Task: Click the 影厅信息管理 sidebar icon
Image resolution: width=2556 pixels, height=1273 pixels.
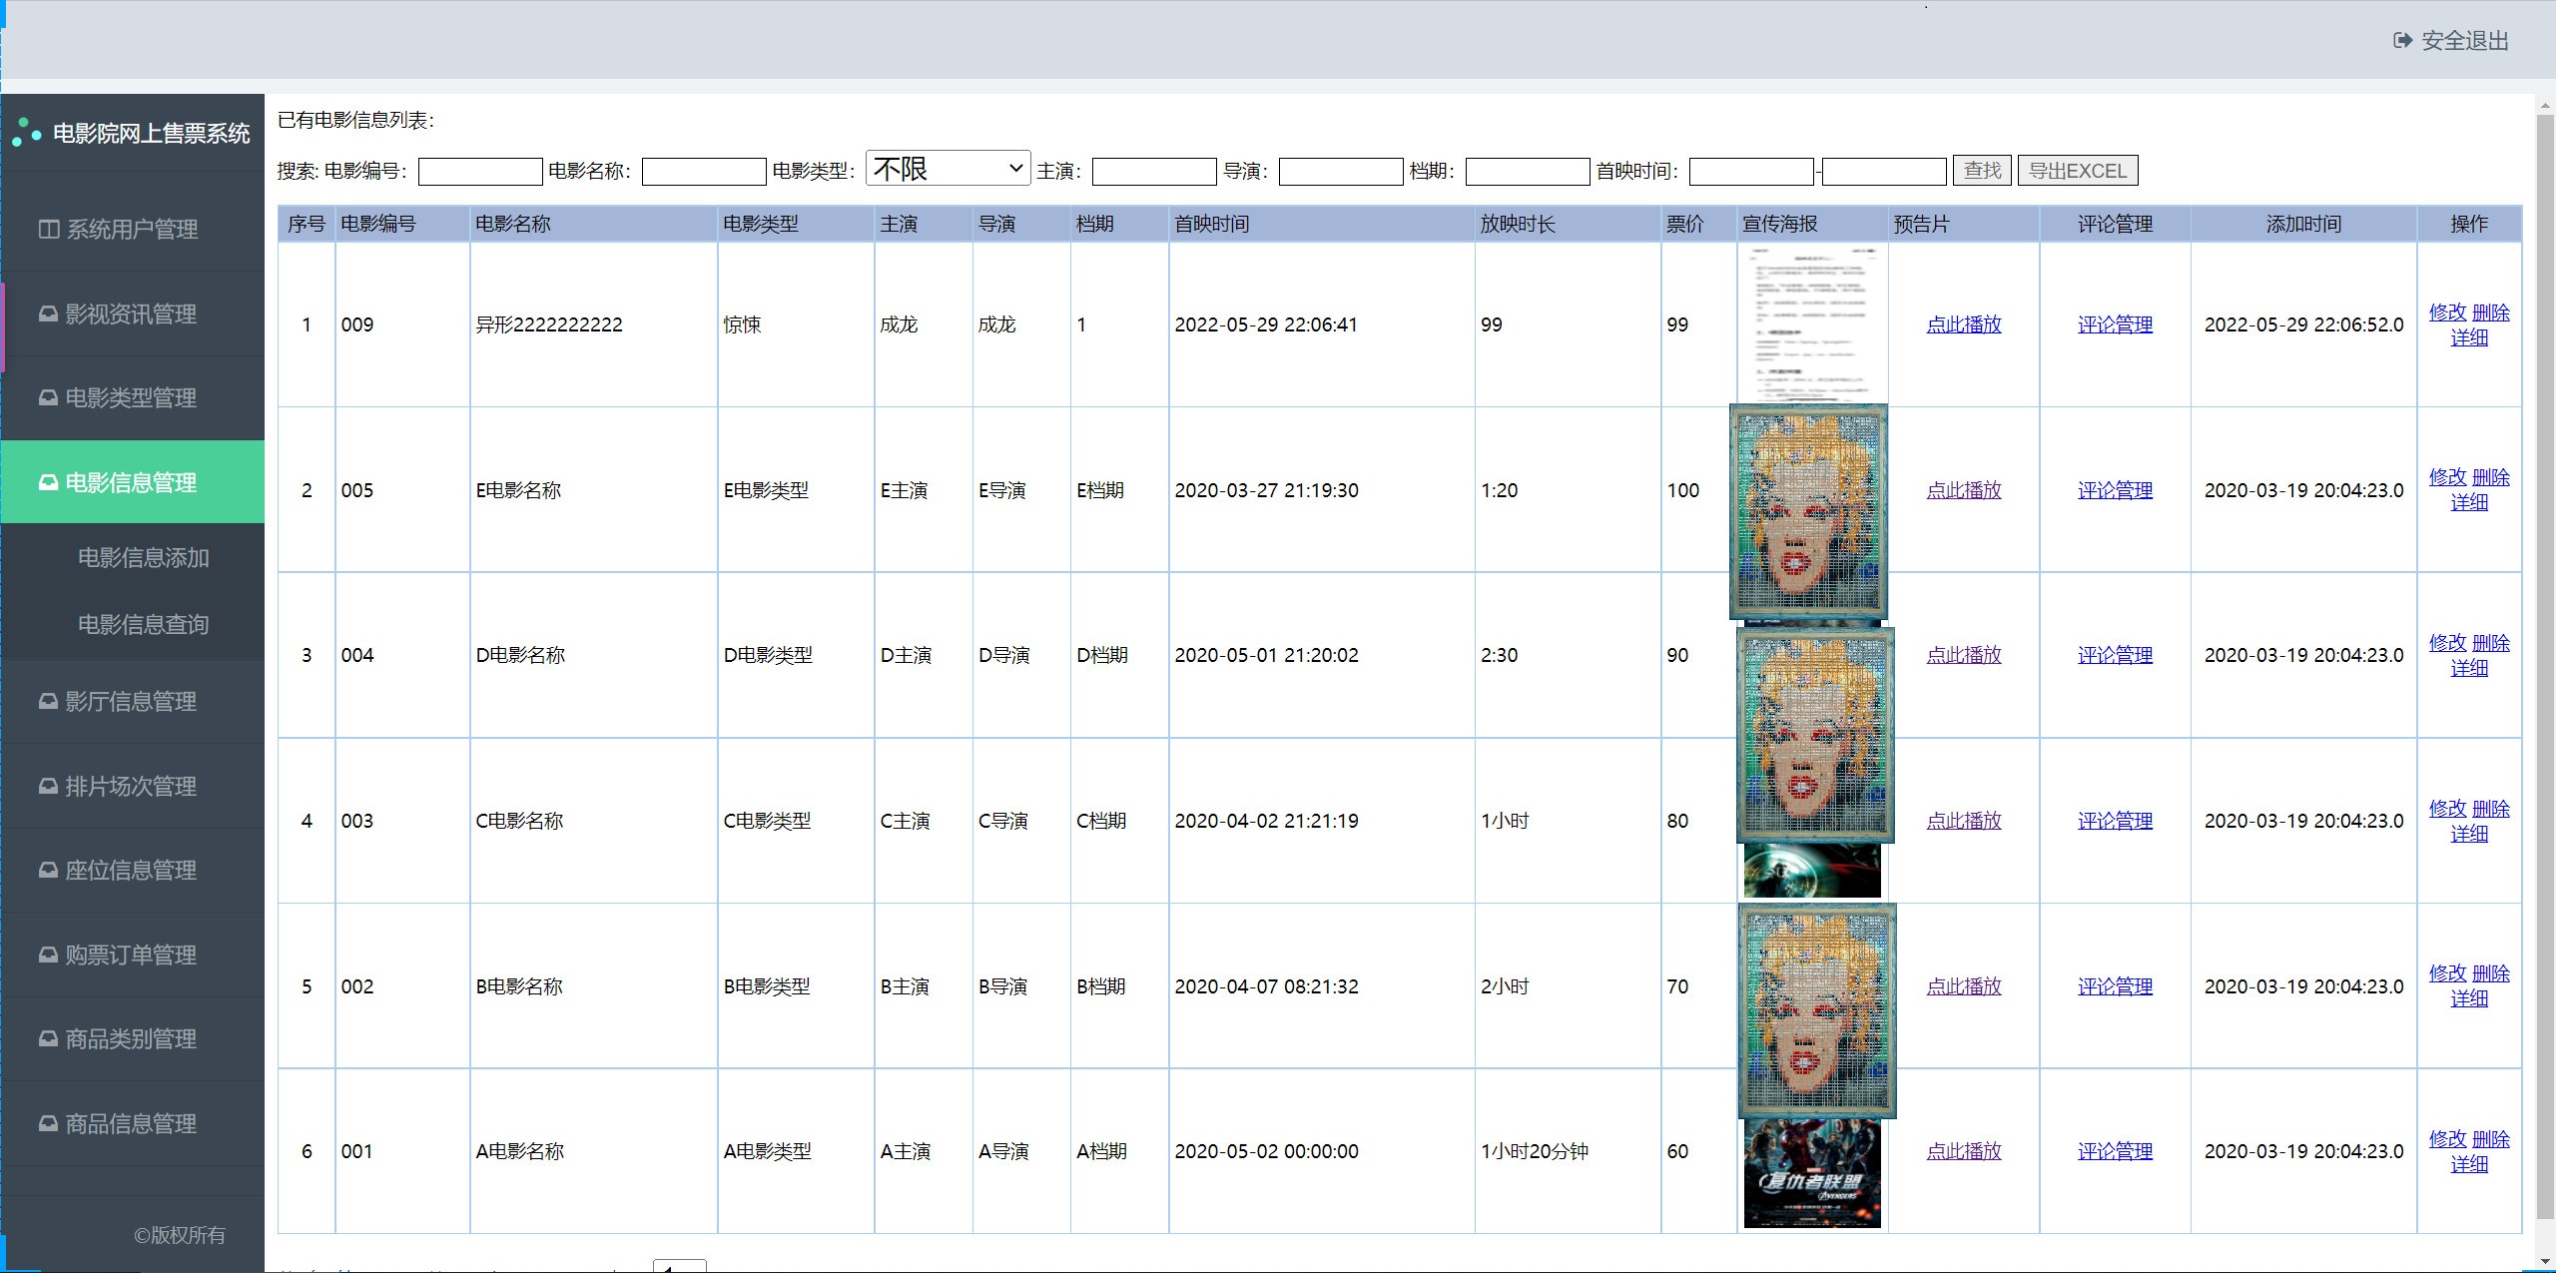Action: coord(48,702)
